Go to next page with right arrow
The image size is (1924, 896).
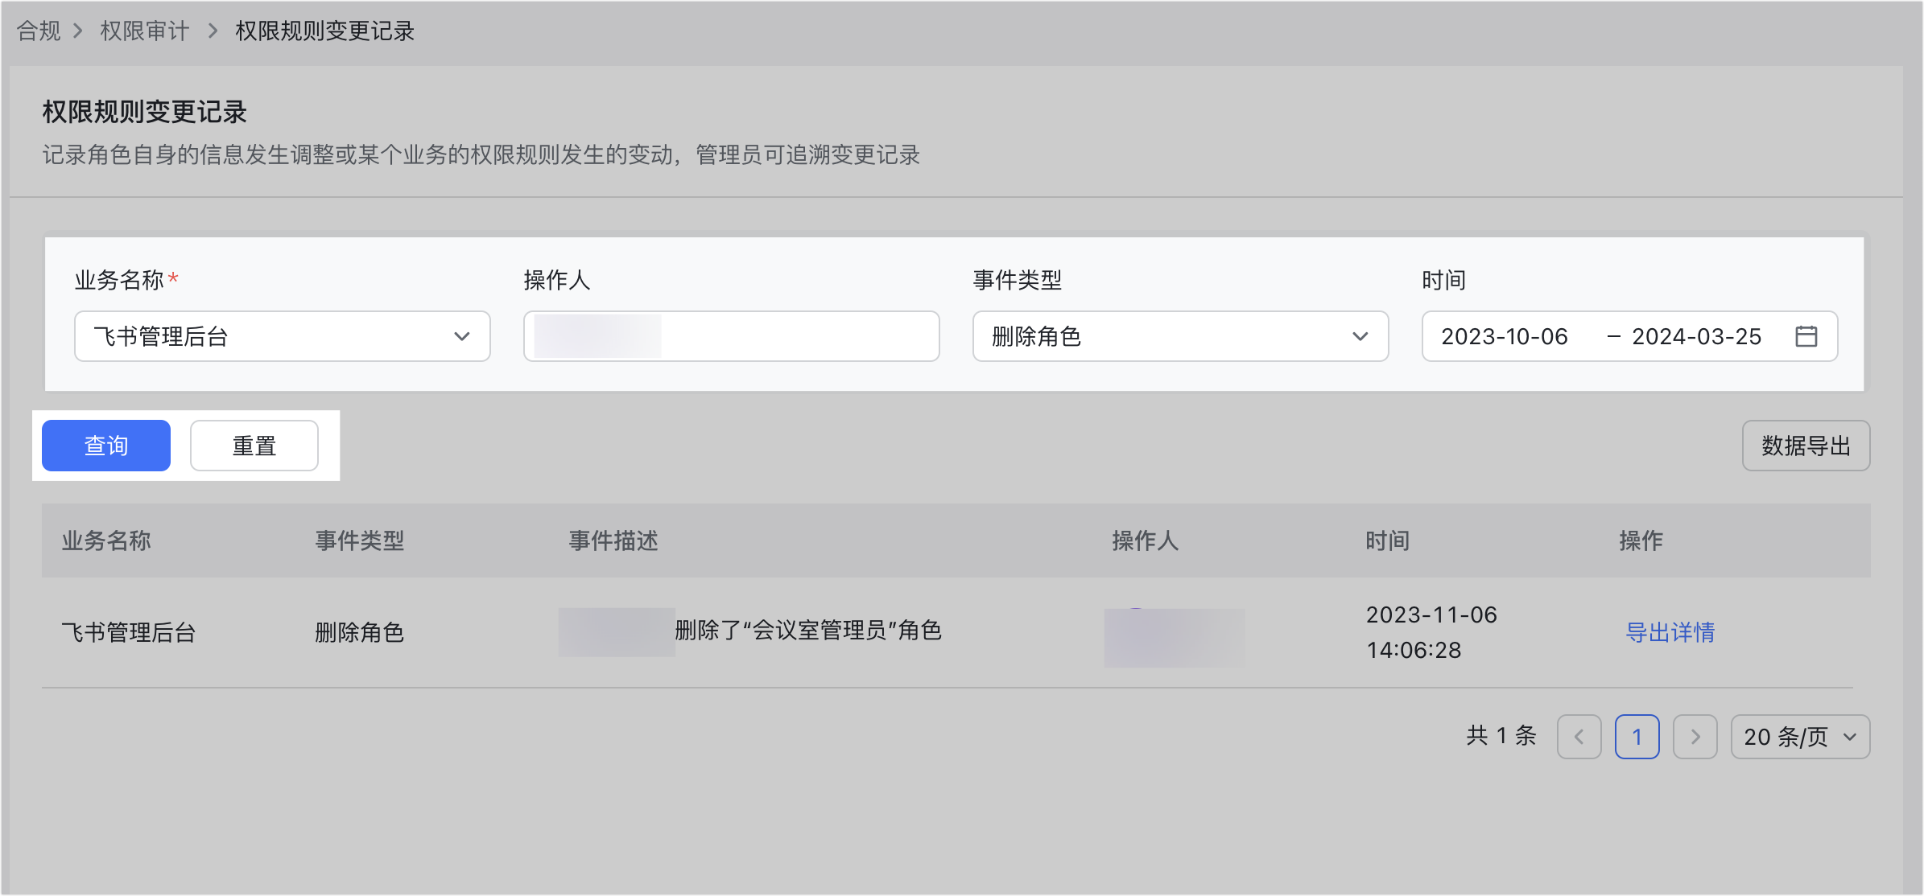[1695, 736]
